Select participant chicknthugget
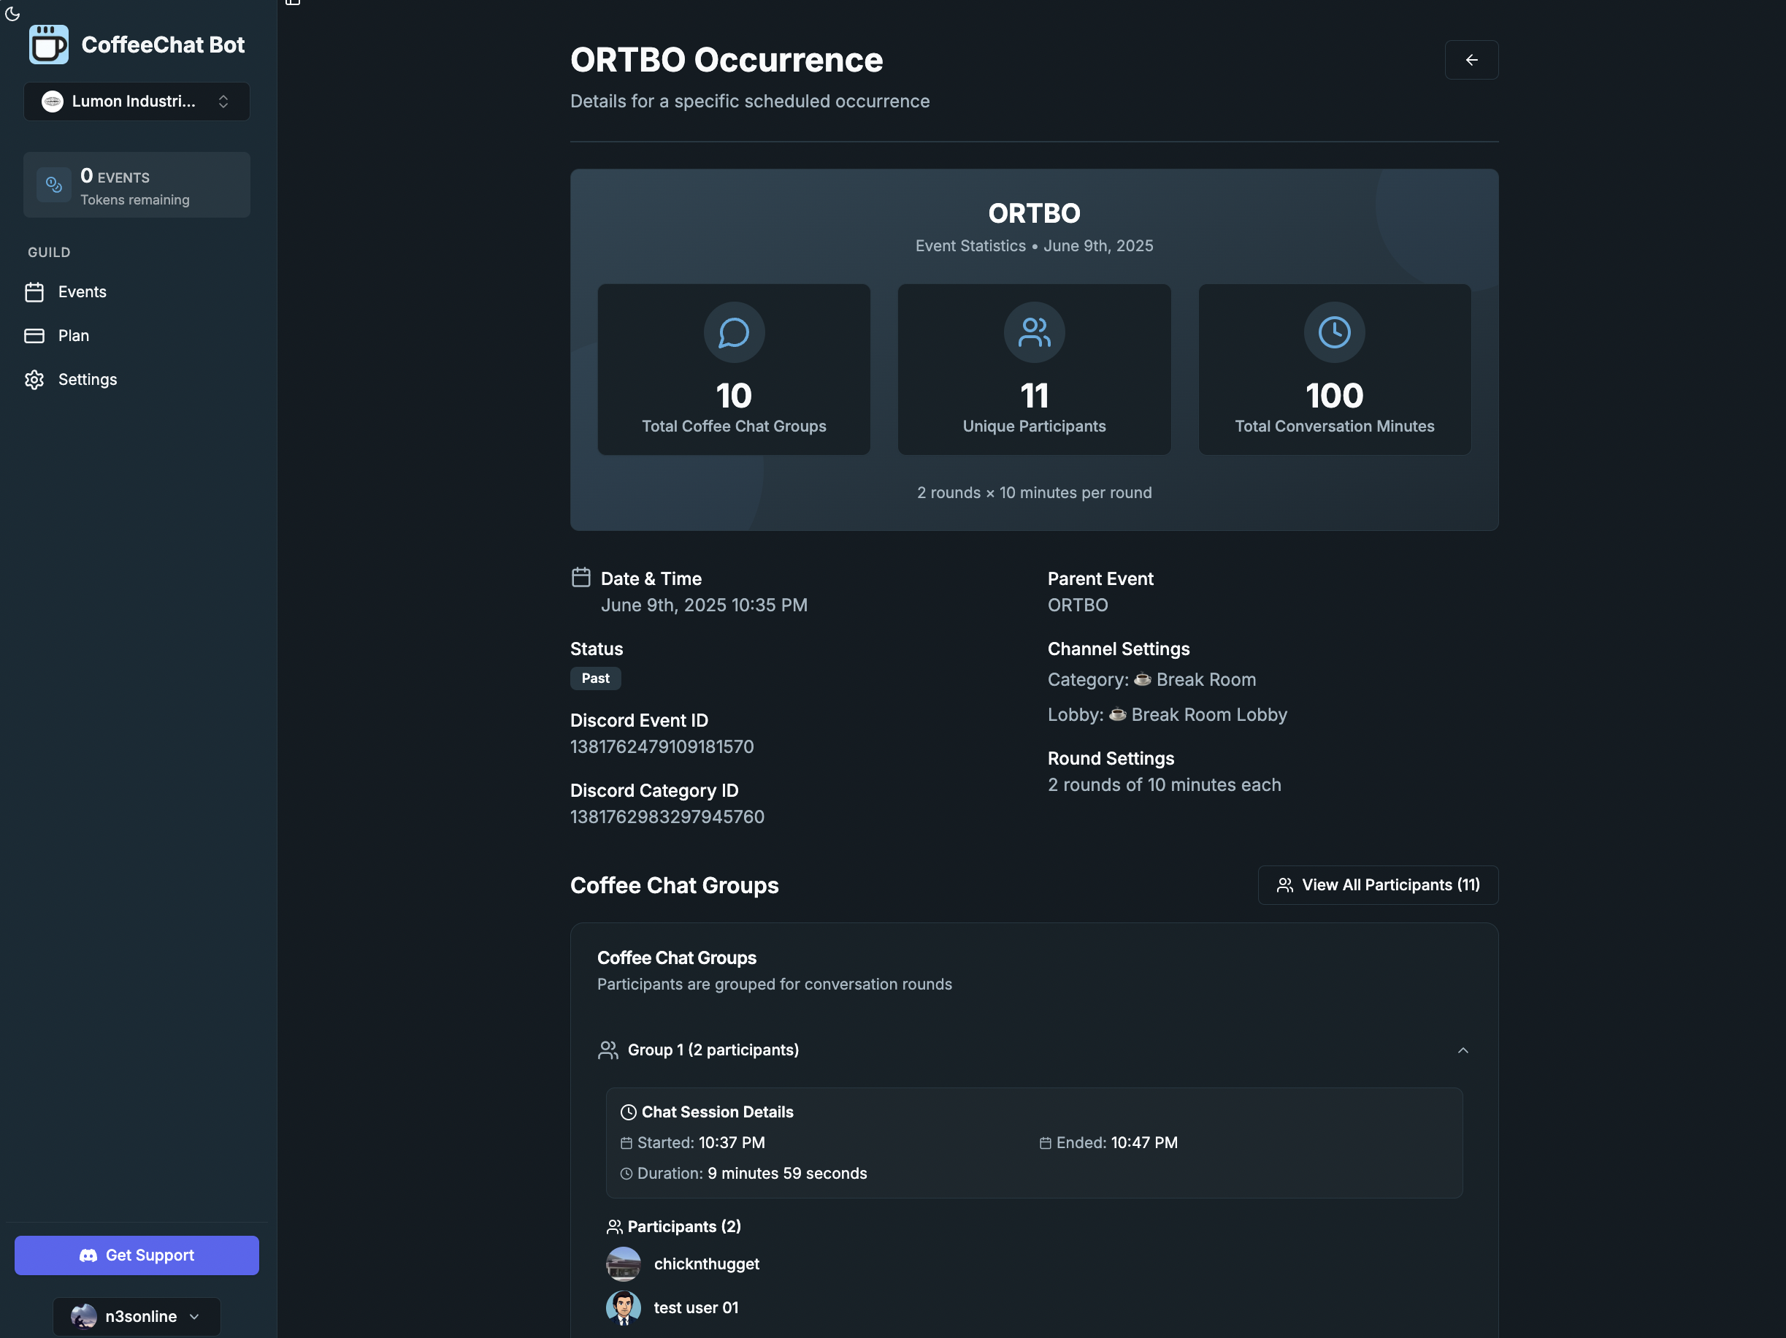This screenshot has width=1786, height=1338. click(707, 1264)
